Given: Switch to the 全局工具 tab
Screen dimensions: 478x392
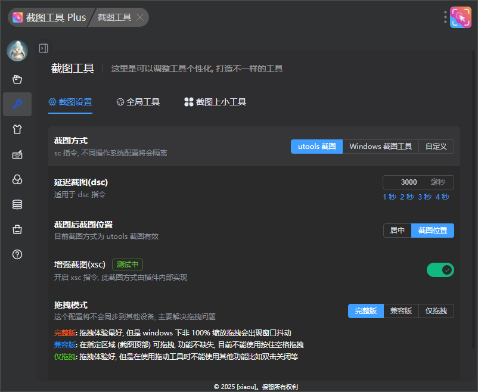Looking at the screenshot, I should pos(138,102).
